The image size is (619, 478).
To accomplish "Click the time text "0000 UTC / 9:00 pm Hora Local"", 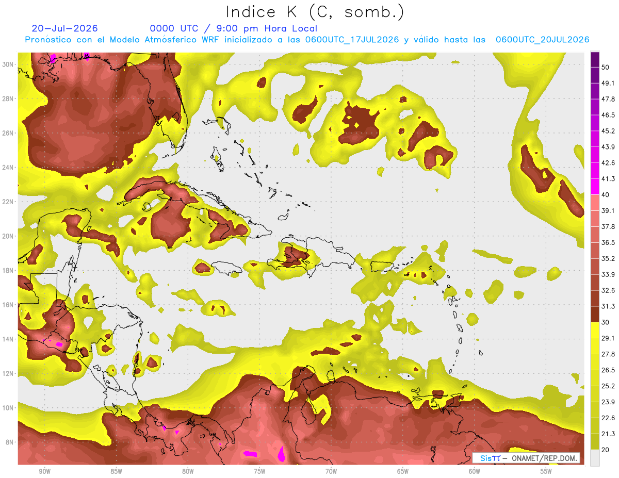I will (x=234, y=28).
